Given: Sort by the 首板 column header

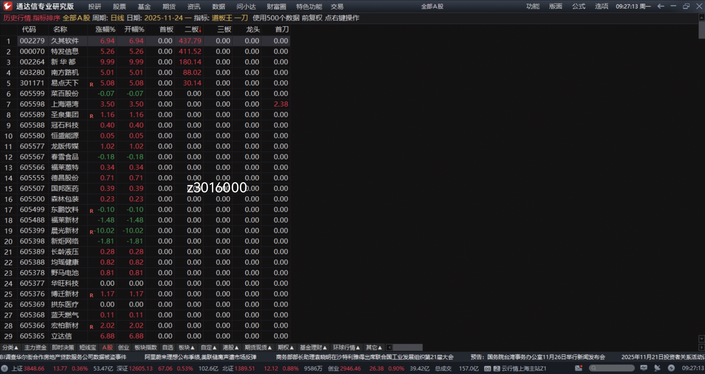Looking at the screenshot, I should point(166,29).
